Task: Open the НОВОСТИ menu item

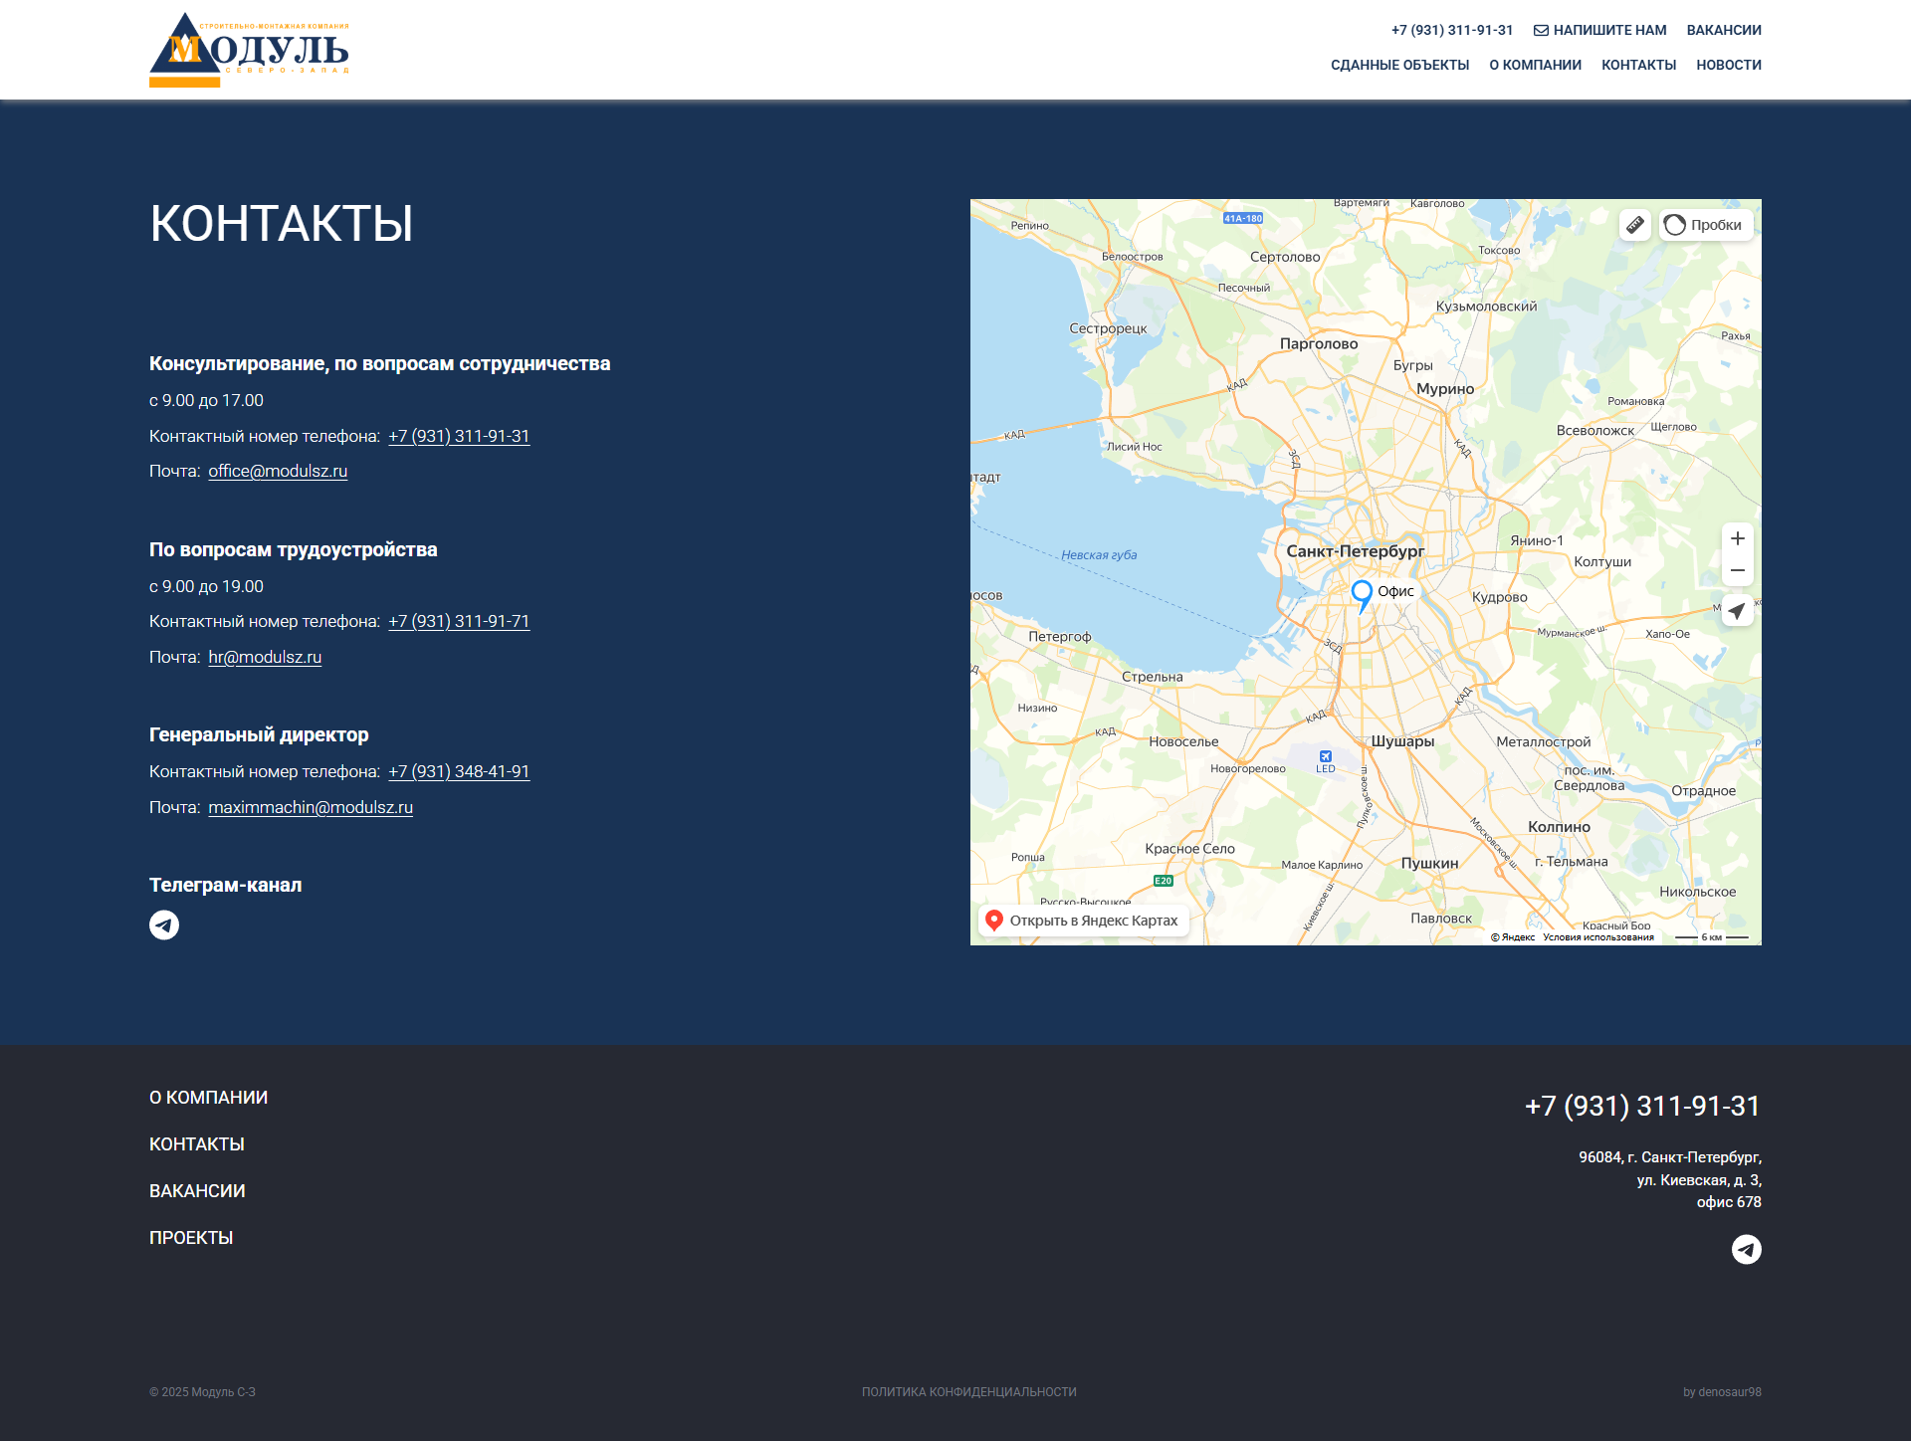Action: coord(1728,65)
